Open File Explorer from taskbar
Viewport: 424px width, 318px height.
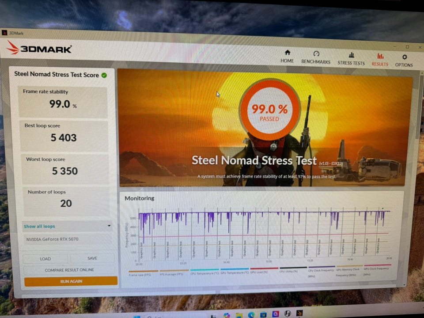[239, 315]
